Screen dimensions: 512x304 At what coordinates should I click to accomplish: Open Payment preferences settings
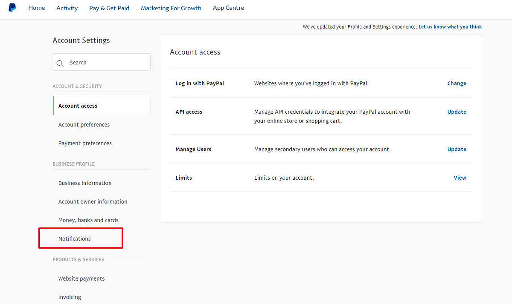(x=84, y=143)
